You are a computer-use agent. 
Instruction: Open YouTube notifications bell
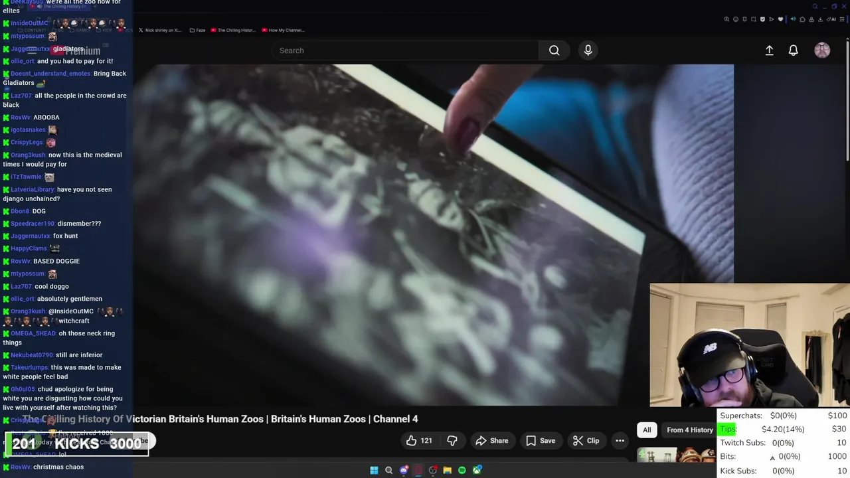coord(793,50)
